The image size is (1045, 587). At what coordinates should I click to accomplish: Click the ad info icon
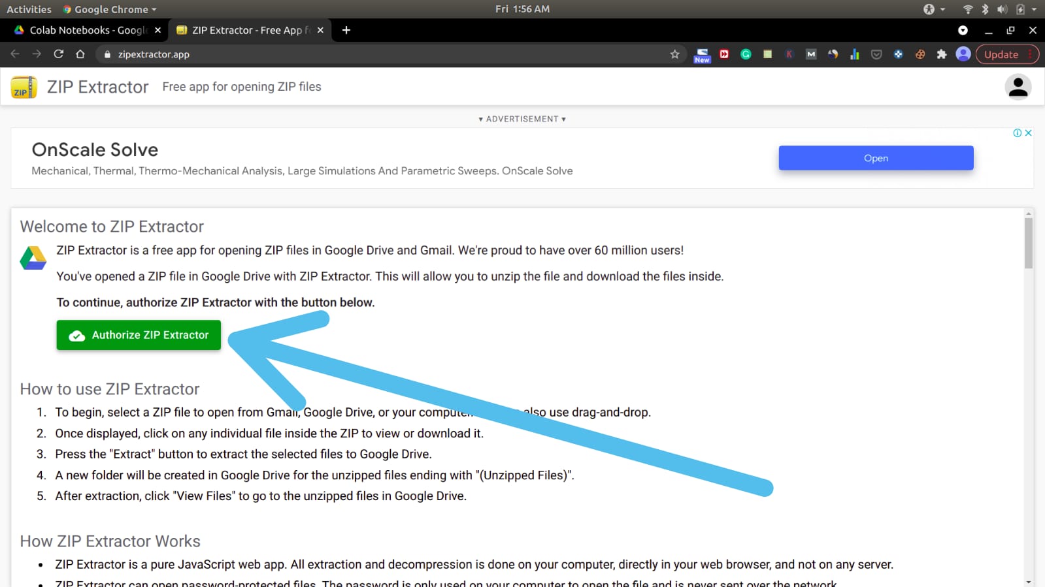coord(1018,133)
